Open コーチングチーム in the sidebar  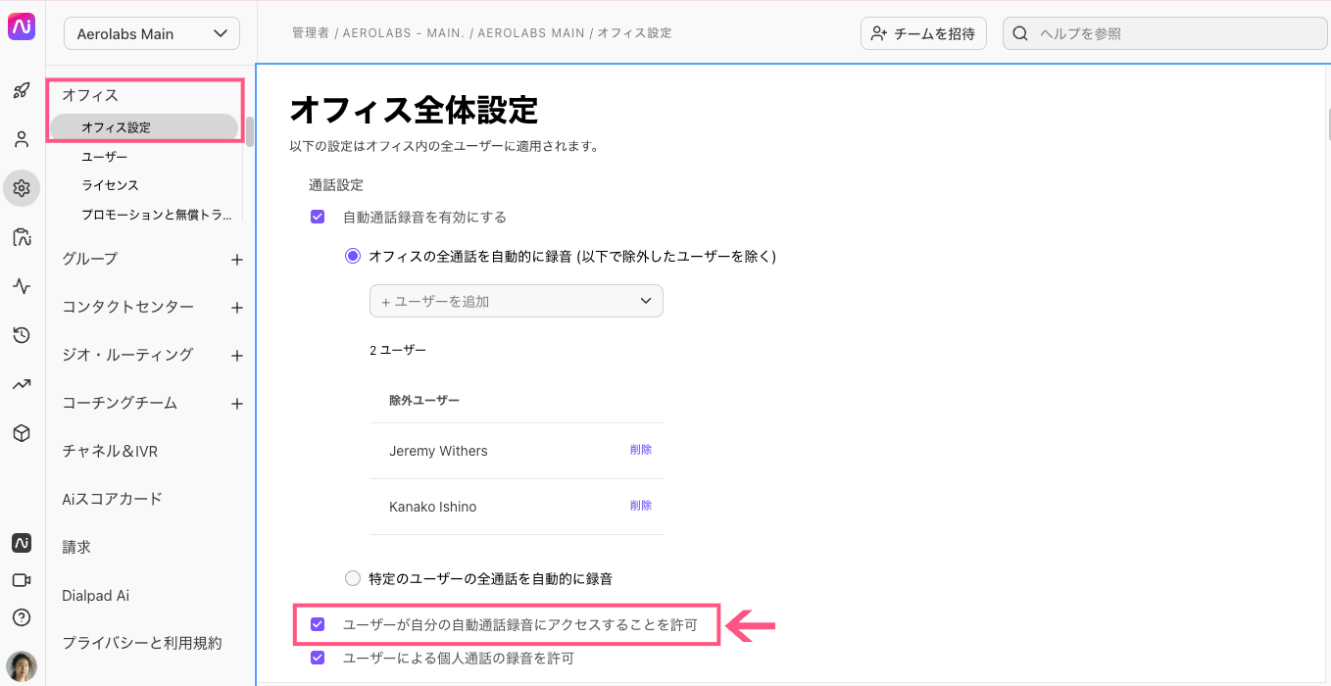(x=120, y=403)
